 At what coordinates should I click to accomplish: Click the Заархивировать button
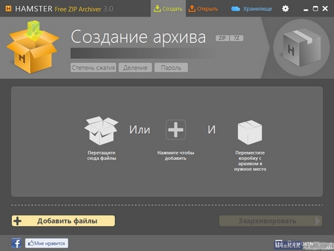coord(271,221)
